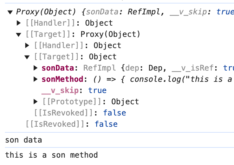Viewport: 234px width, 165px height.
Task: Click the true value of __v_skip
Action: pos(97,91)
